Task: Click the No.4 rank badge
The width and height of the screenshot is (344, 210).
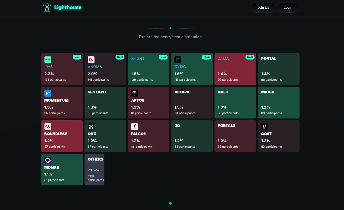Action: point(206,57)
